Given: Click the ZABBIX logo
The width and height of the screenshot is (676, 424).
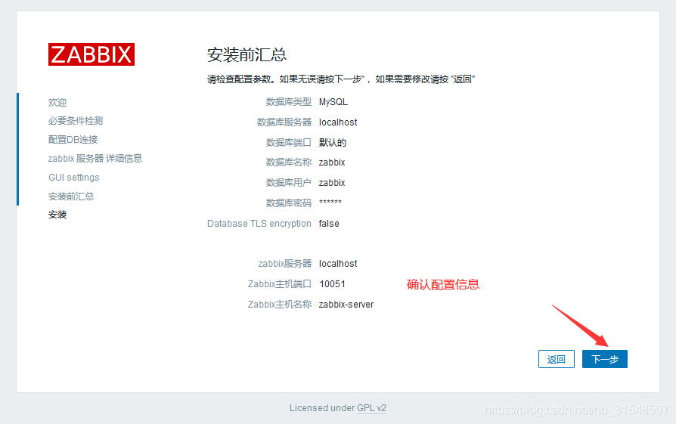Looking at the screenshot, I should (x=91, y=54).
